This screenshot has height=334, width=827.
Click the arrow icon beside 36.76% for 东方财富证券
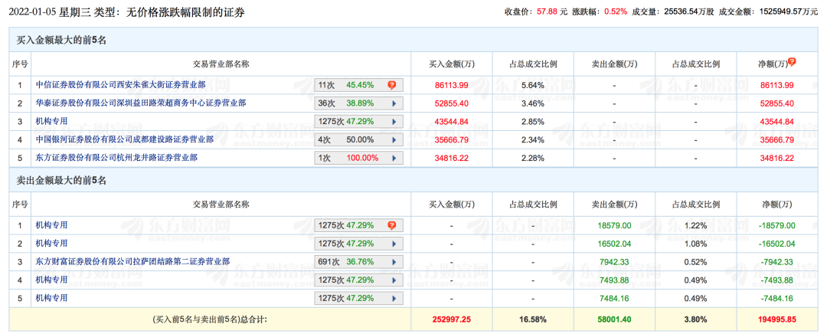coord(394,262)
